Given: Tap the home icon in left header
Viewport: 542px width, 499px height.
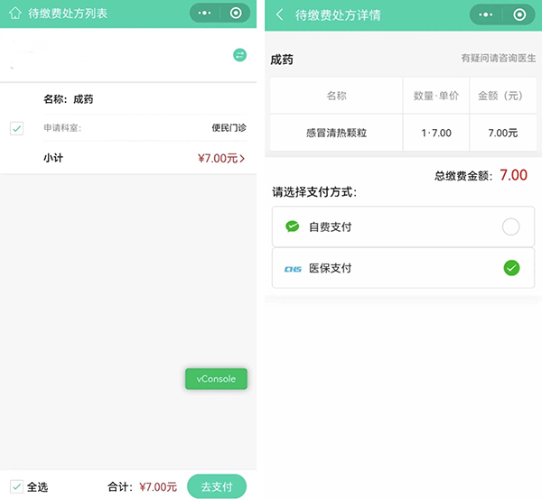Looking at the screenshot, I should [x=14, y=14].
